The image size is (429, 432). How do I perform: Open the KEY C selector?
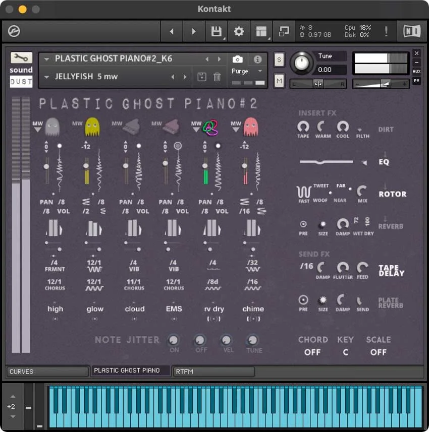click(345, 352)
